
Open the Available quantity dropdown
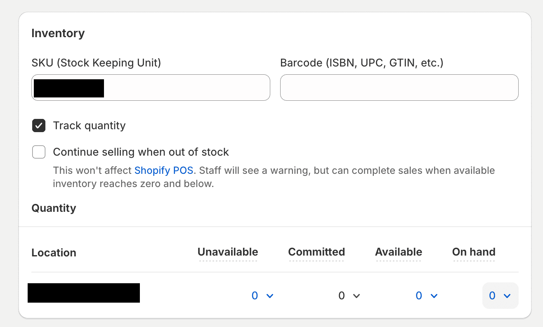427,296
